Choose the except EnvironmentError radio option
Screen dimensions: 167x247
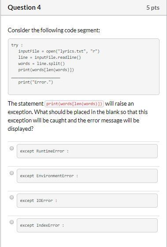[11, 173]
